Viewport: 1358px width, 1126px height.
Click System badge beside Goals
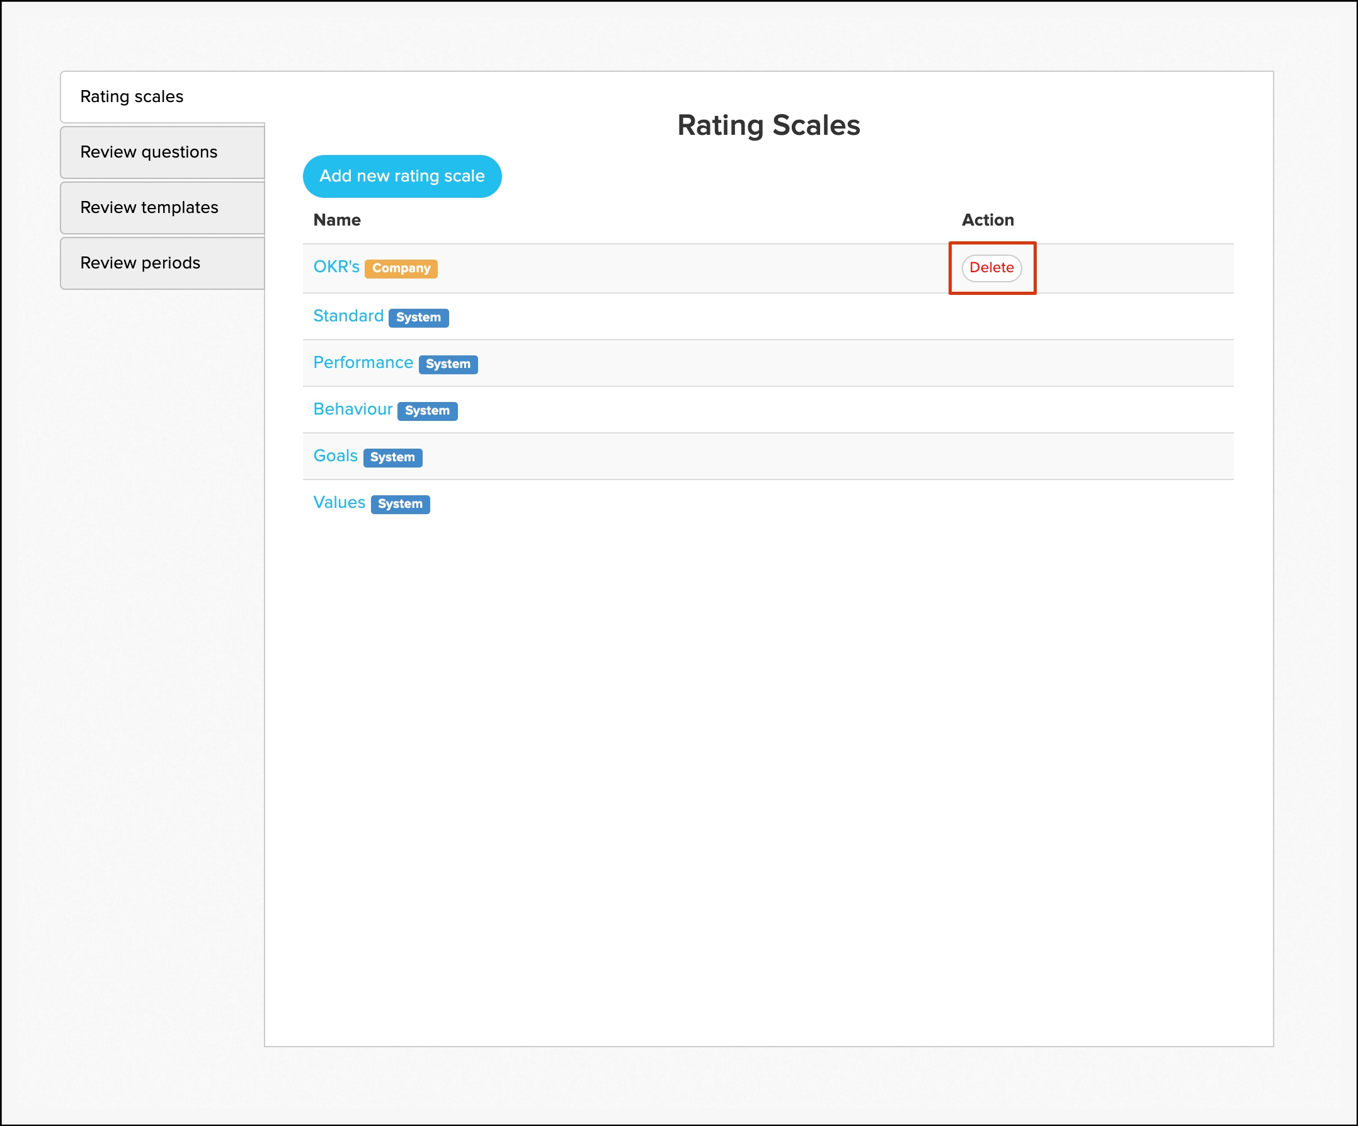392,457
